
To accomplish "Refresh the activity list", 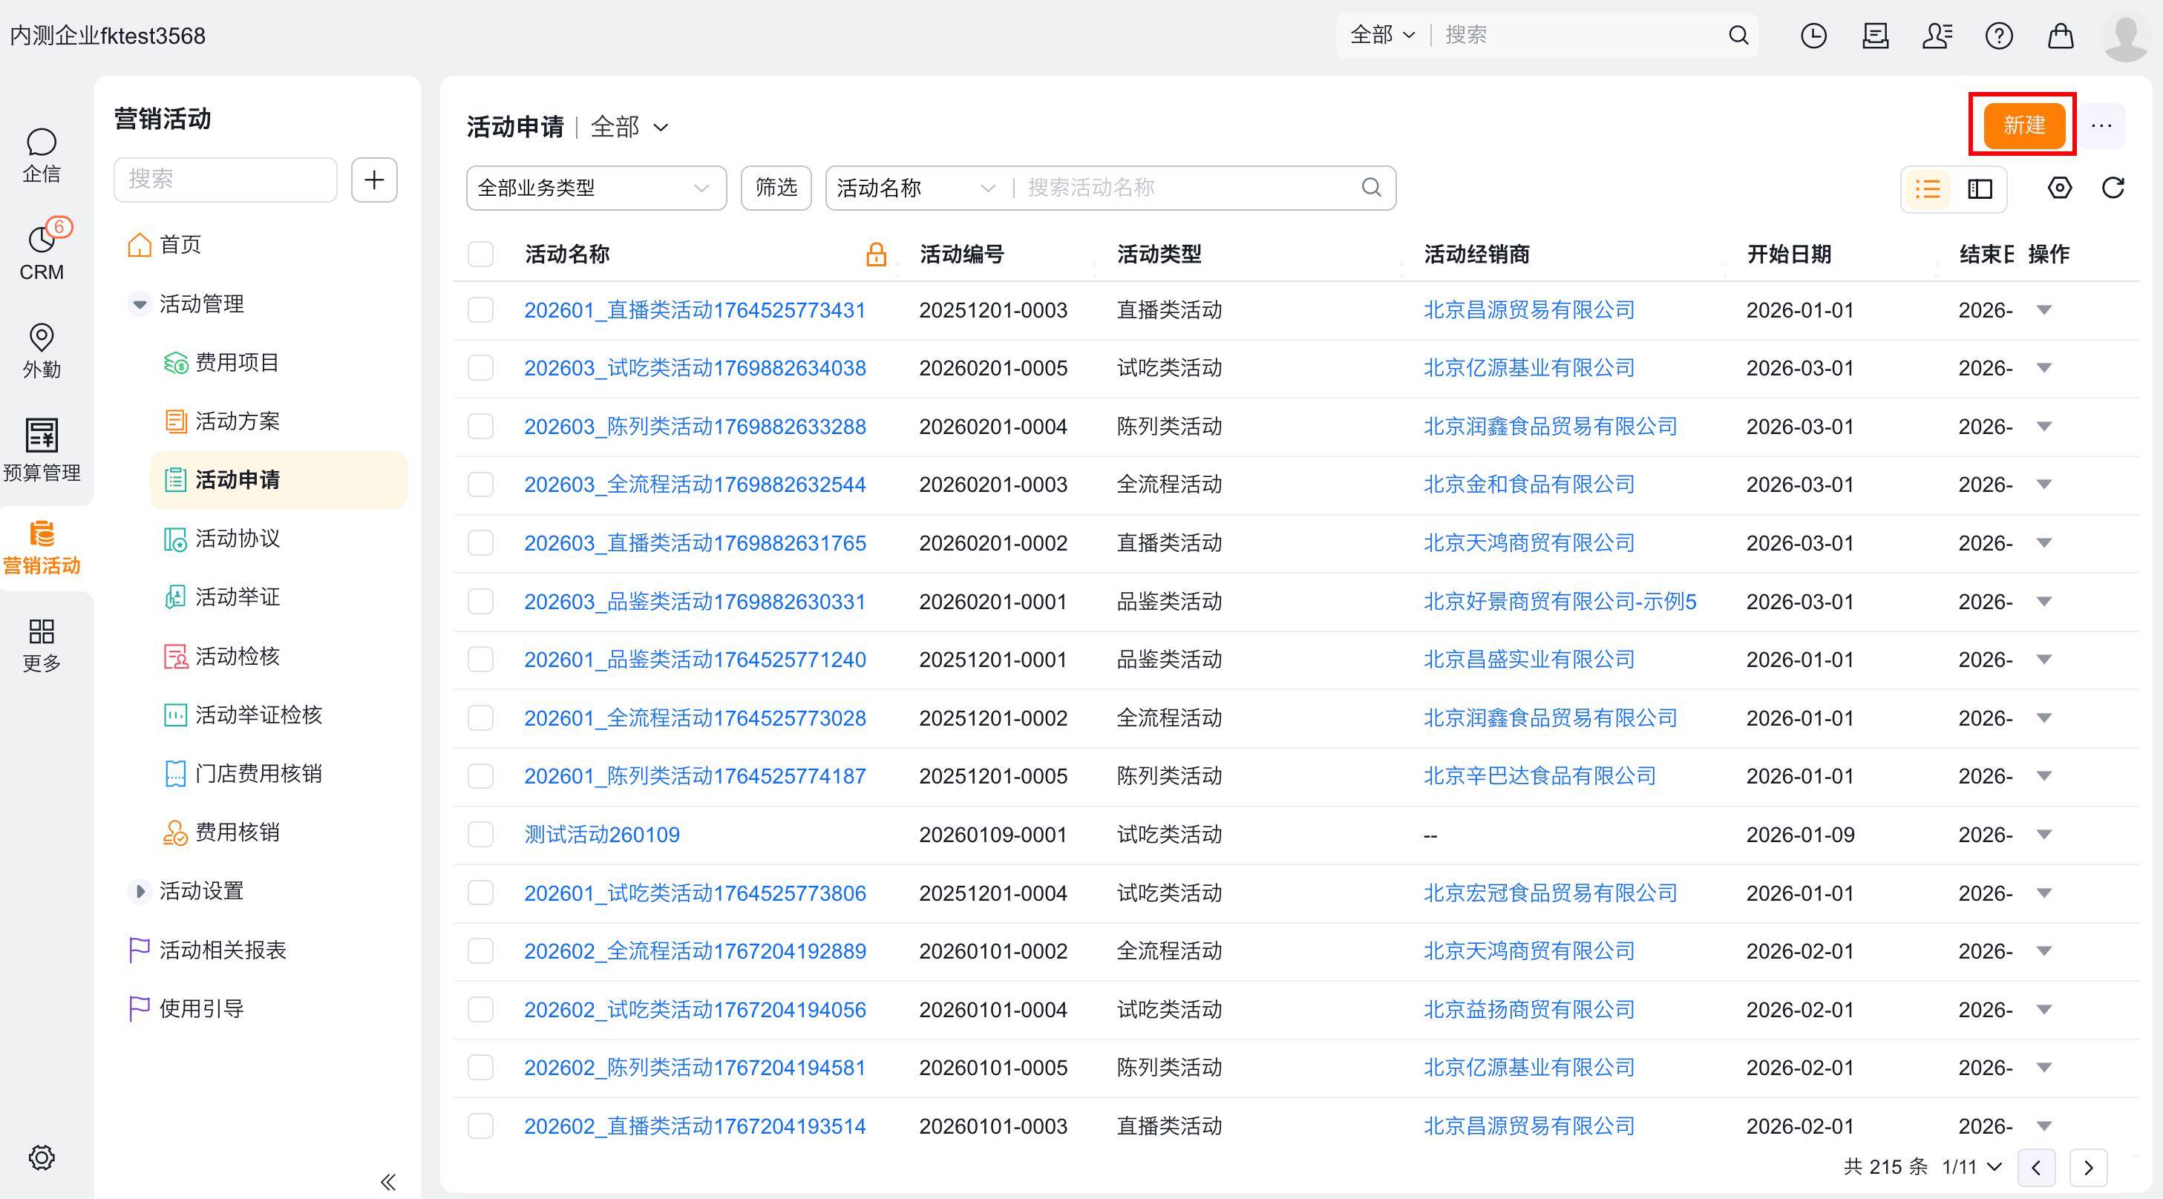I will click(2113, 188).
